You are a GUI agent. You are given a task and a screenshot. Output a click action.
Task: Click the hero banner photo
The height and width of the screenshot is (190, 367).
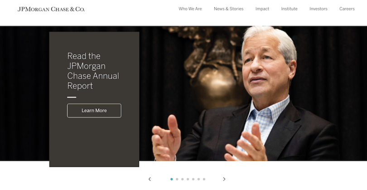coord(253,93)
